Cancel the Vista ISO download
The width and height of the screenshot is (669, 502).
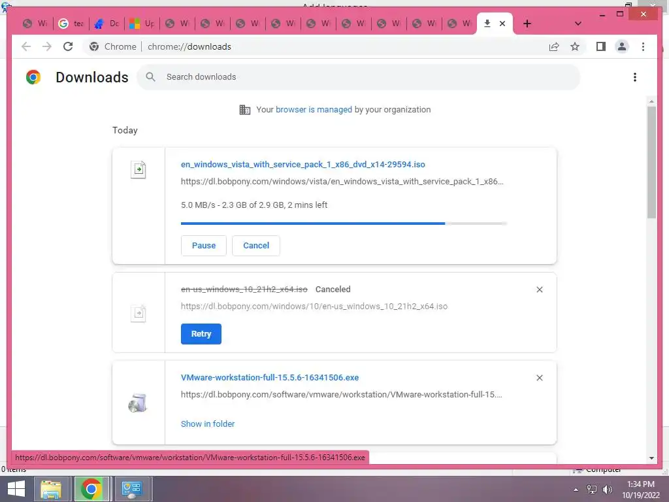click(256, 246)
